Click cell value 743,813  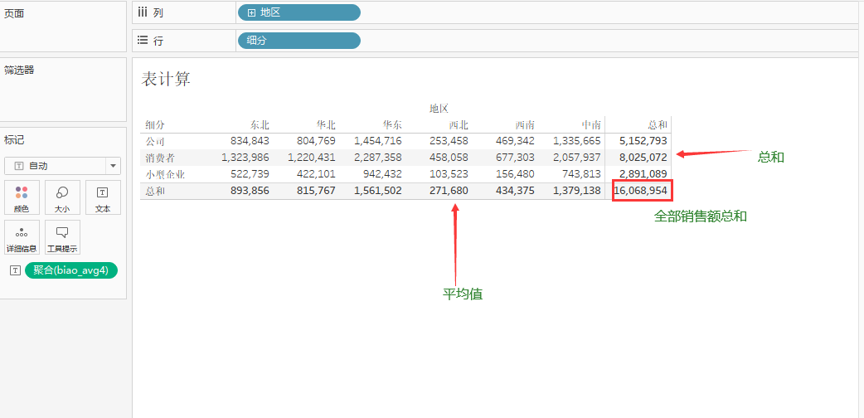coord(581,174)
